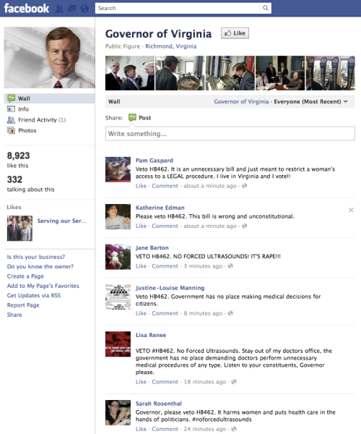Click the Facebook logo
The width and height of the screenshot is (361, 434).
click(27, 8)
